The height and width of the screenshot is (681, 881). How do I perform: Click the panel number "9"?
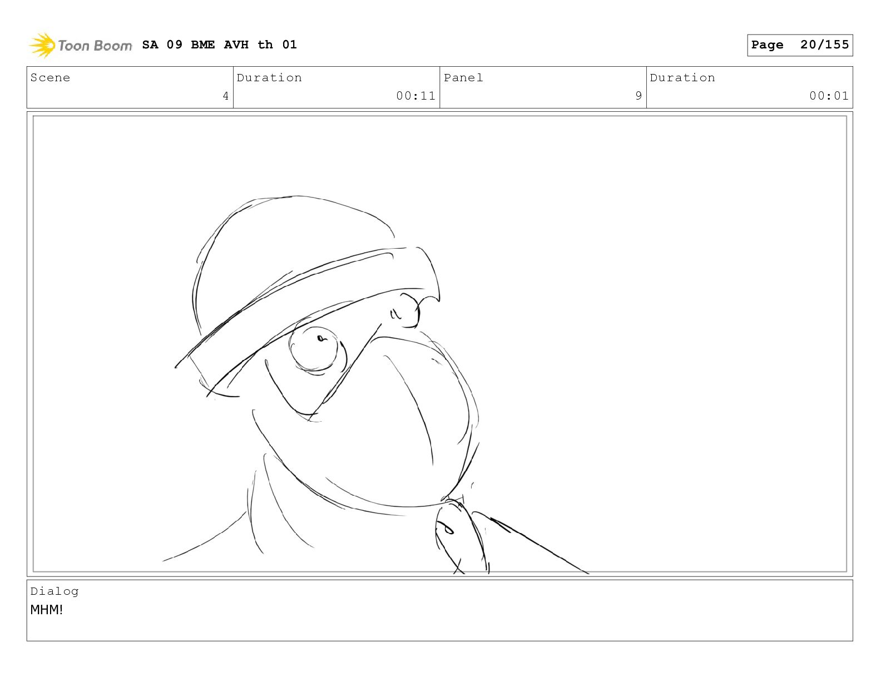(x=639, y=96)
